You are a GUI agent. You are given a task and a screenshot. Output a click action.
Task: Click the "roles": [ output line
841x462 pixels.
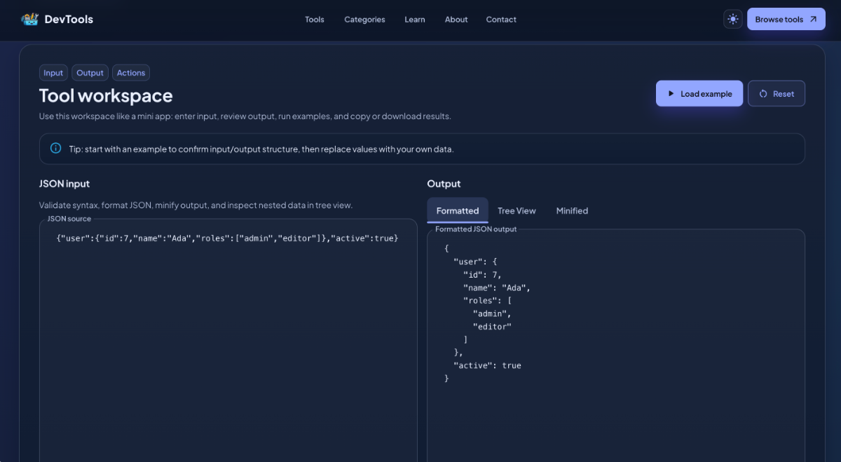(x=487, y=300)
